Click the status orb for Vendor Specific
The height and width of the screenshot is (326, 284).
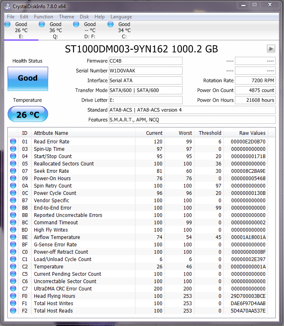click(13, 200)
